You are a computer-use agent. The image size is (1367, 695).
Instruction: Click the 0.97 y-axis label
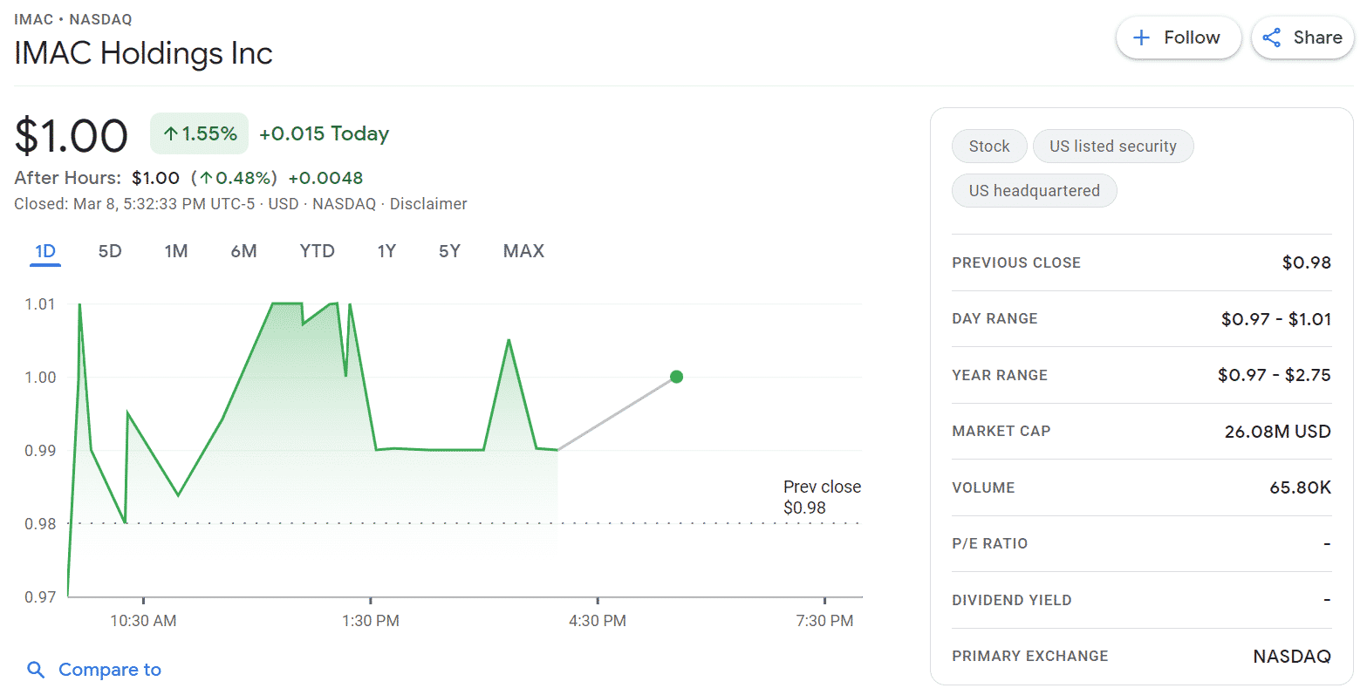click(x=40, y=597)
